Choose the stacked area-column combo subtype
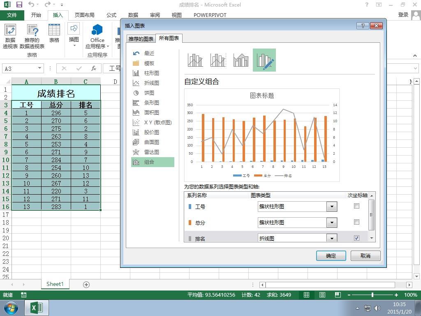Screen dimensions: 421x316 241,60
